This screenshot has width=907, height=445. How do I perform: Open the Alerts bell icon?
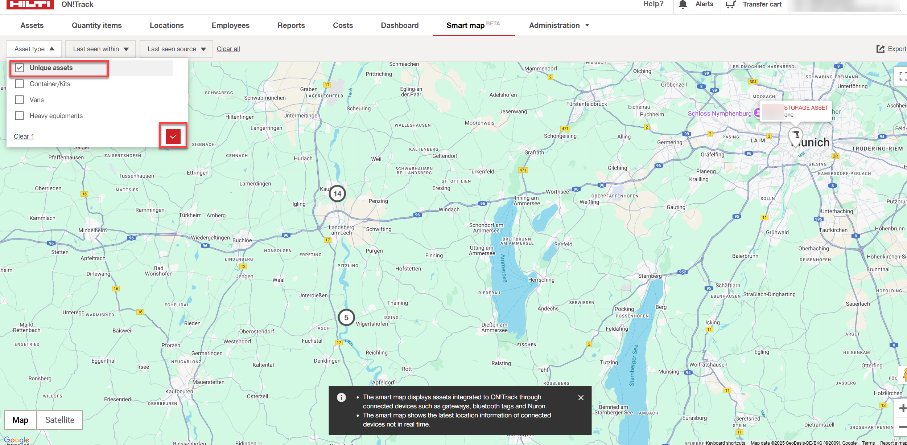[683, 4]
